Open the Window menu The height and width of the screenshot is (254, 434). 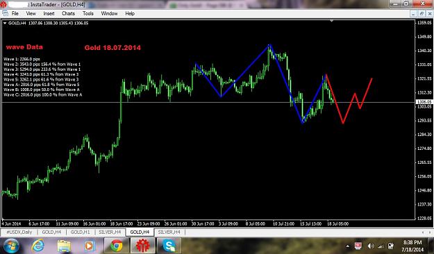(109, 13)
